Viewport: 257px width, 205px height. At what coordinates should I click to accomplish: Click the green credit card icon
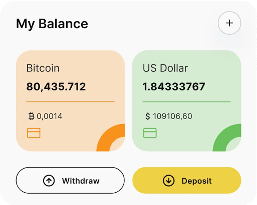point(150,133)
